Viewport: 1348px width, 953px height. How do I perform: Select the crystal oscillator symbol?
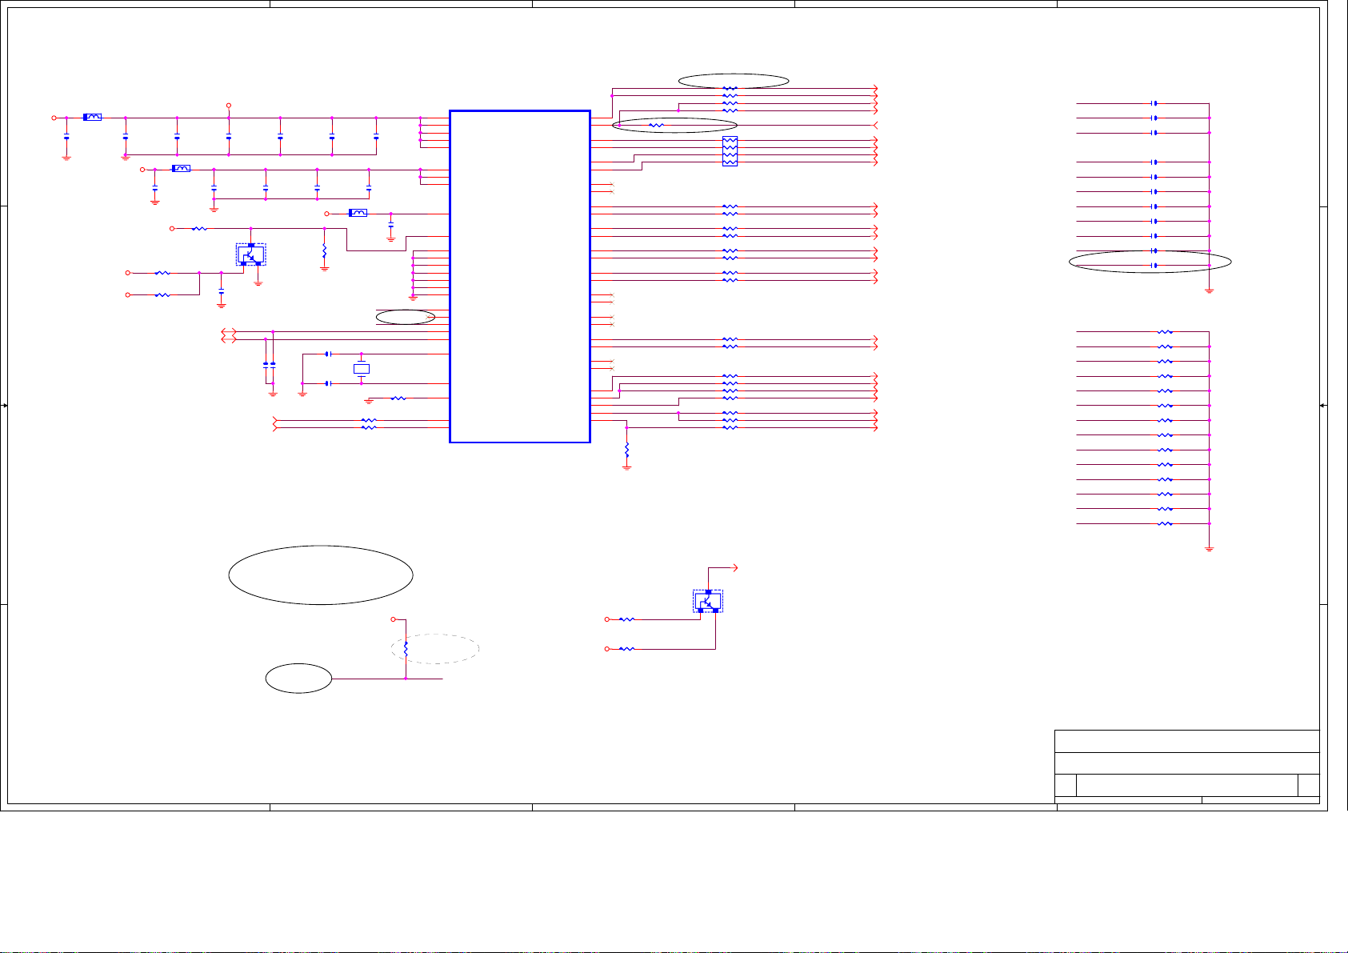click(x=362, y=369)
